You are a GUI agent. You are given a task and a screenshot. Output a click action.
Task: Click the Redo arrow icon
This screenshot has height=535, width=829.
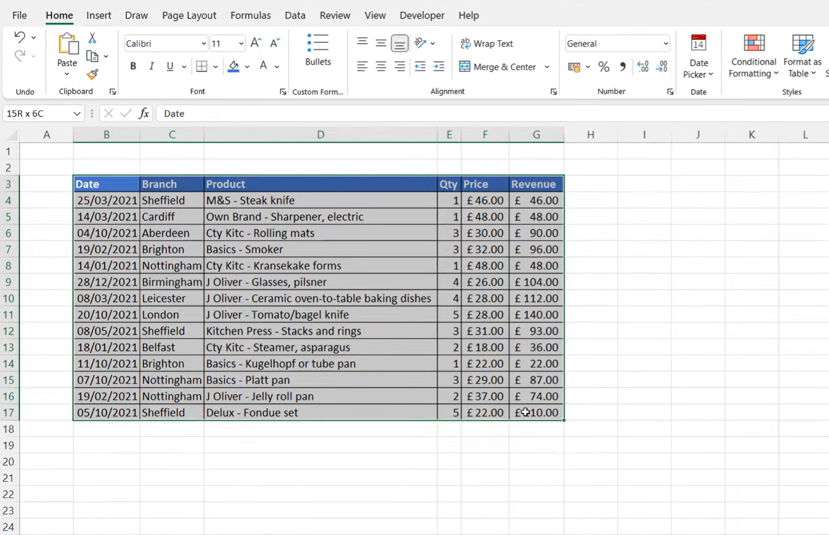tap(20, 55)
